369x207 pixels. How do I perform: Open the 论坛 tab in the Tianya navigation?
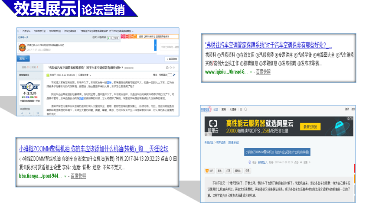(x=216, y=110)
